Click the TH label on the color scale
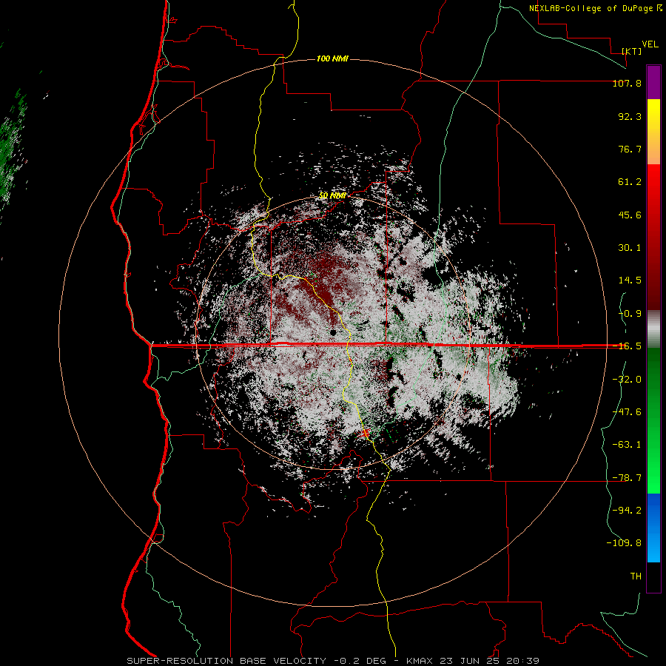Viewport: 666px width, 666px height. [x=636, y=576]
